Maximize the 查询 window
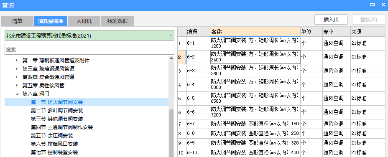Screen dimensions: 388x157 coord(372,5)
